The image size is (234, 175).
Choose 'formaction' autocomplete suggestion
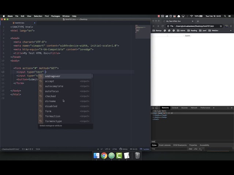coord(65,116)
